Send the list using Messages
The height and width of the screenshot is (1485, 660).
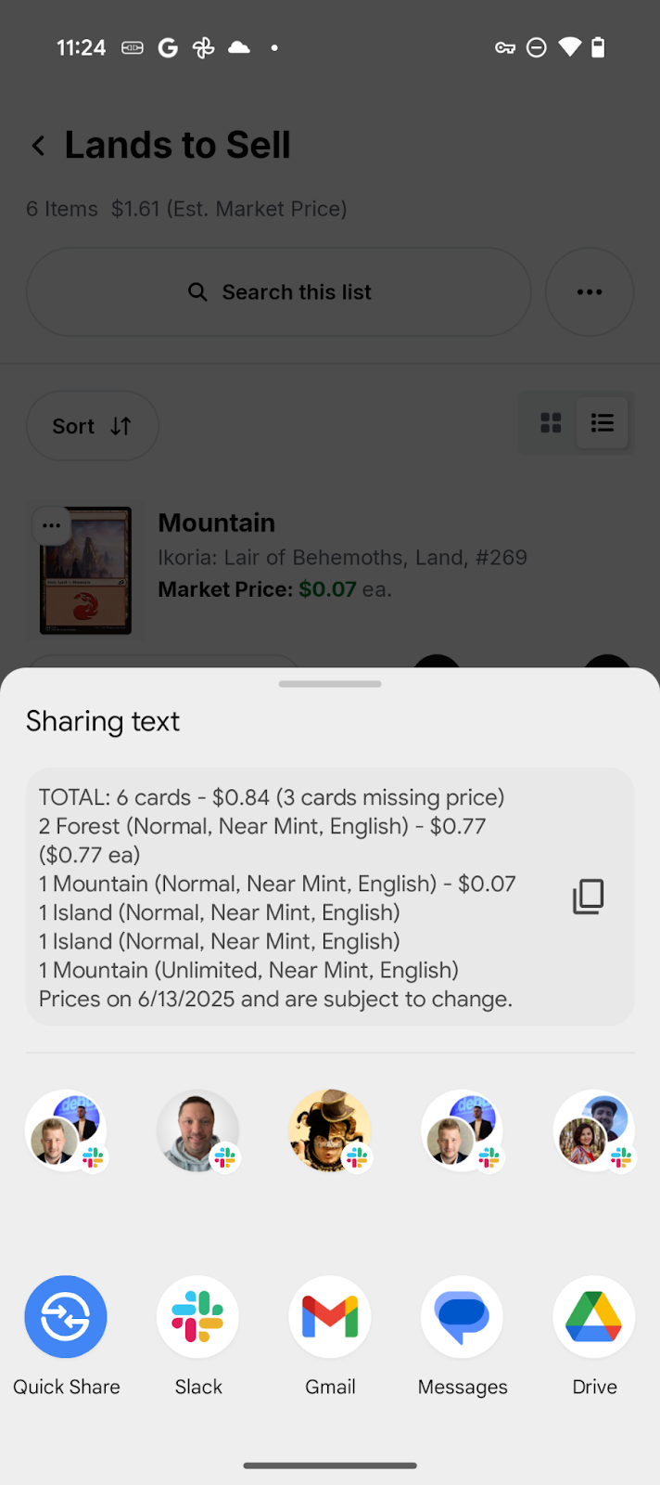click(x=462, y=1317)
